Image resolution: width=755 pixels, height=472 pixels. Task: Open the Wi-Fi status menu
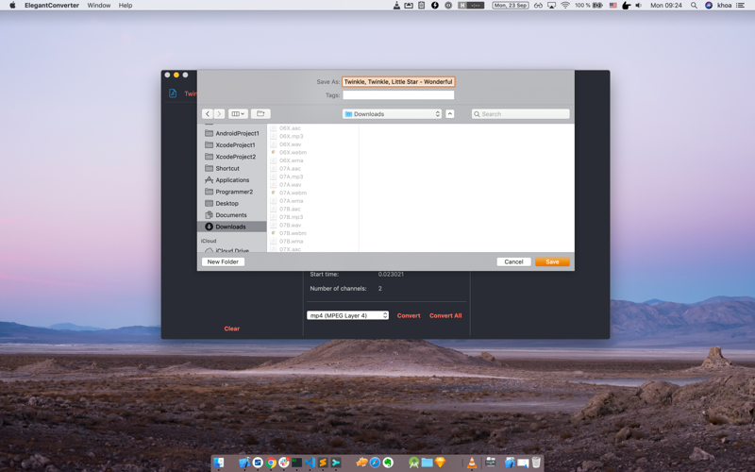pyautogui.click(x=565, y=6)
